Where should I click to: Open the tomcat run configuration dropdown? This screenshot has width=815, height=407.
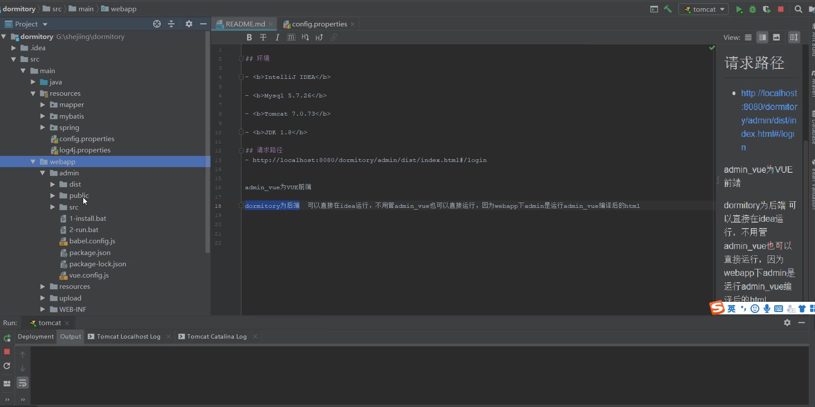tap(704, 9)
